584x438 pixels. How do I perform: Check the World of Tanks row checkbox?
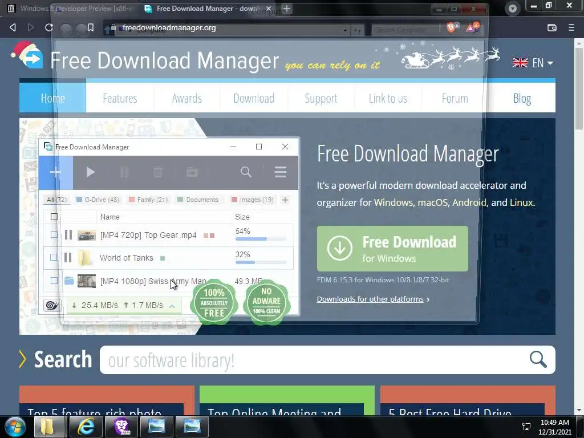click(x=54, y=257)
